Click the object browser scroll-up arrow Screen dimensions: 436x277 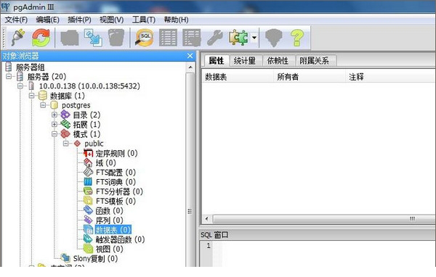click(x=190, y=67)
